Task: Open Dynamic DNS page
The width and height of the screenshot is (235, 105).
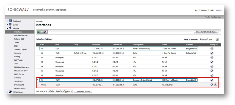Action: [19, 85]
